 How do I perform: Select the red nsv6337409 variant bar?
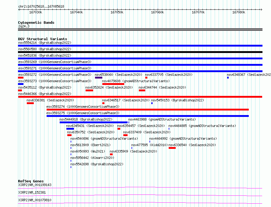pos(125,135)
